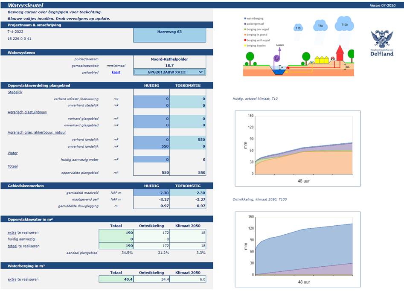The width and height of the screenshot is (404, 291).
Task: Click the blue waterberging legend swatch
Action: 245,18
